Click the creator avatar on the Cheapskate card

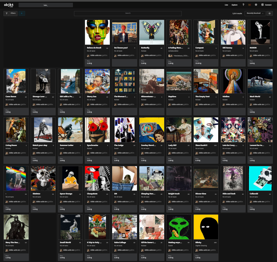click(88, 202)
